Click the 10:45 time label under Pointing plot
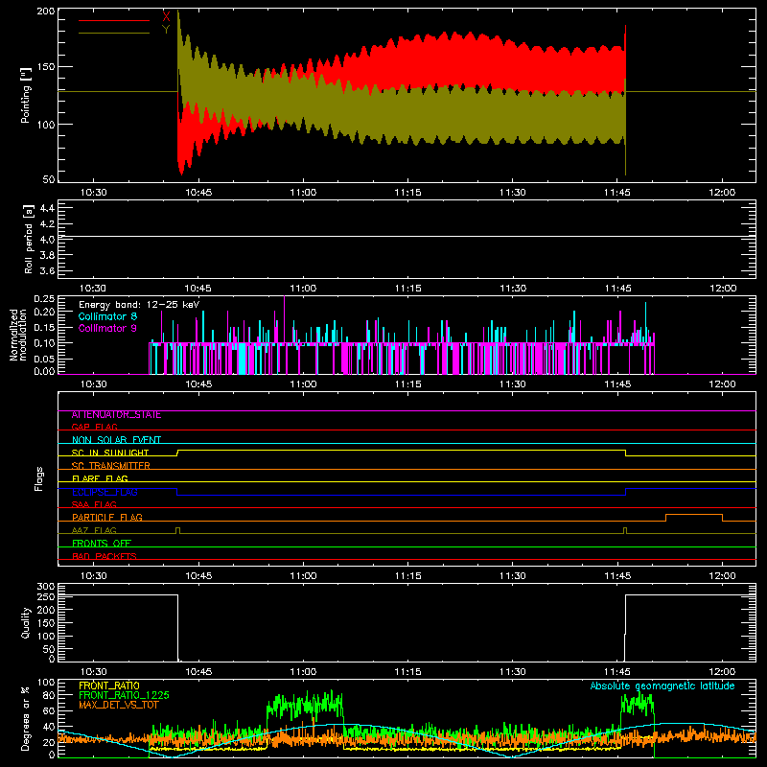Screen dimensions: 767x767 [198, 193]
